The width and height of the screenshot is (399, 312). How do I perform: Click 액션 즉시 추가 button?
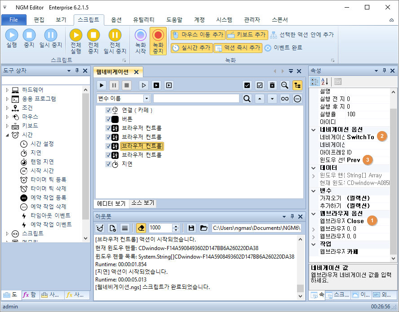pos(238,48)
